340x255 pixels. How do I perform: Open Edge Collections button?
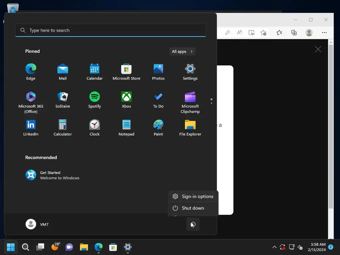click(x=294, y=33)
